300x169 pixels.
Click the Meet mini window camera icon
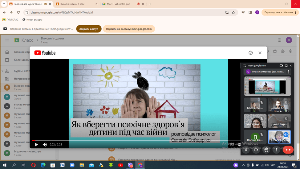coord(281,65)
